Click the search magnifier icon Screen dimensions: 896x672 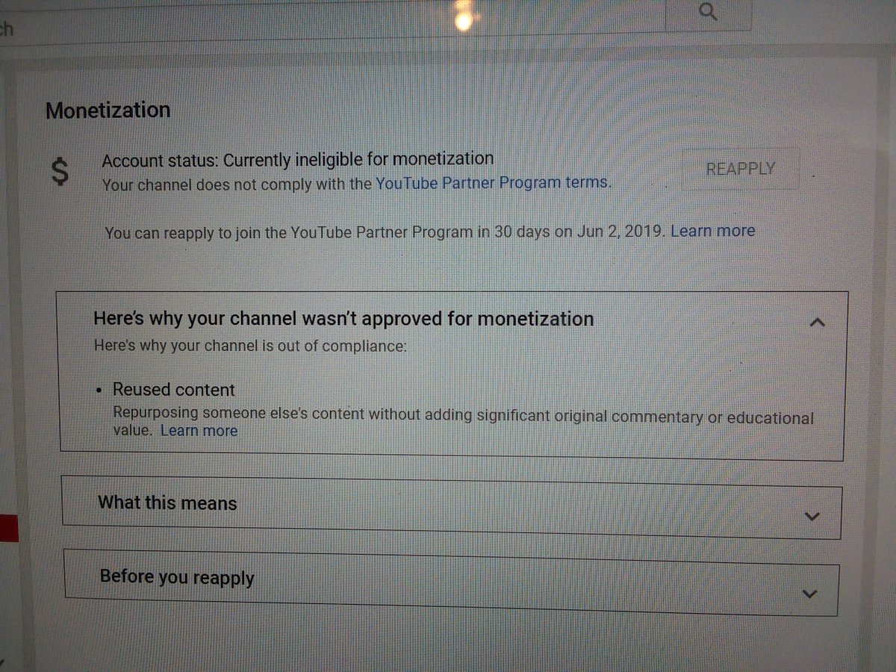tap(709, 12)
